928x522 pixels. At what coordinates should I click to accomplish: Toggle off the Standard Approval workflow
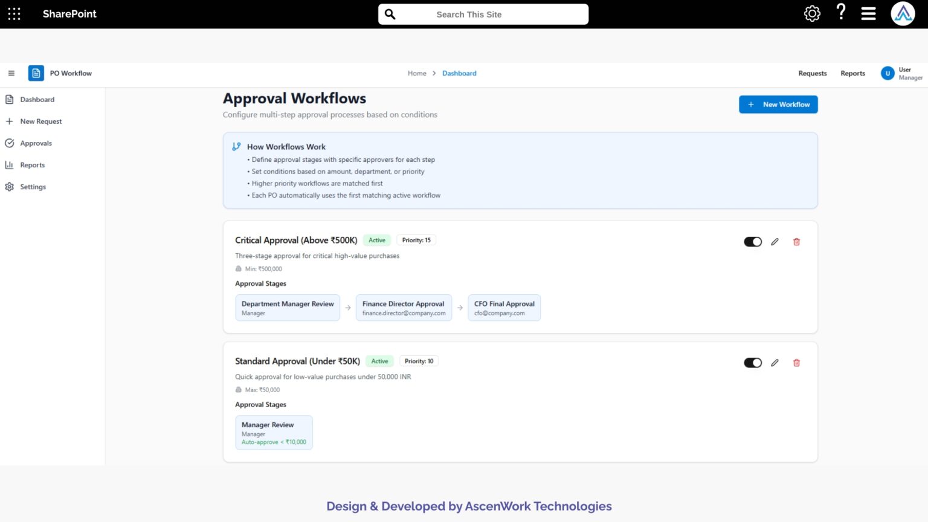pos(753,362)
